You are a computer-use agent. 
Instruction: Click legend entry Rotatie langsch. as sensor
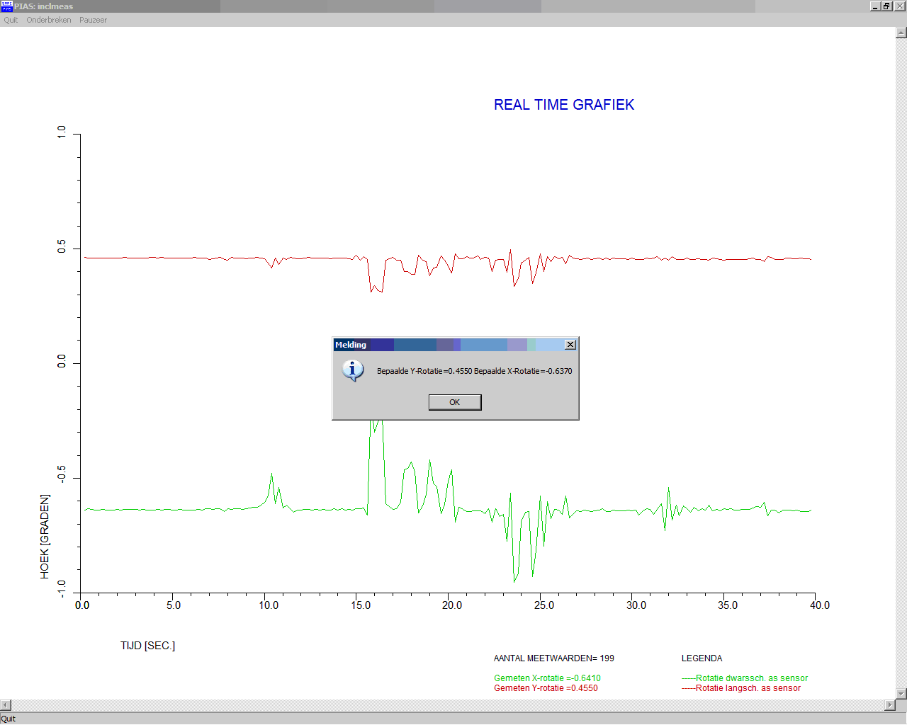click(741, 688)
